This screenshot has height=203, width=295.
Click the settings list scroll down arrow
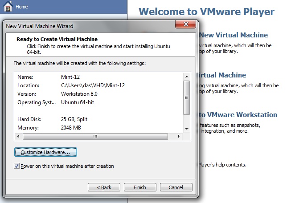(x=187, y=129)
